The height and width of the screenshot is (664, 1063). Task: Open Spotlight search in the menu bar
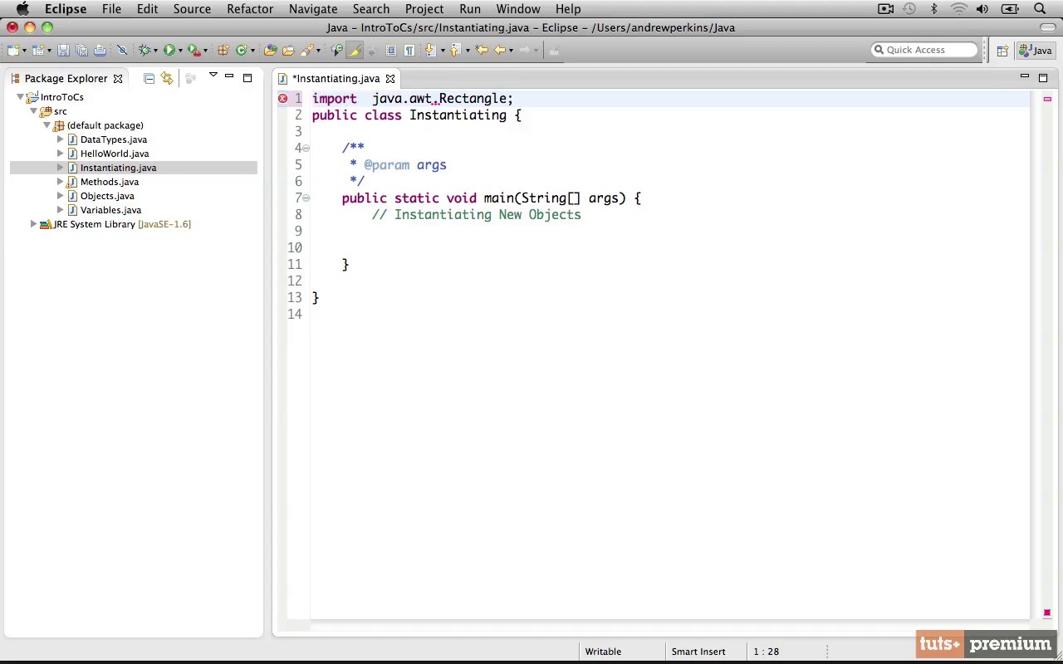tap(1040, 9)
